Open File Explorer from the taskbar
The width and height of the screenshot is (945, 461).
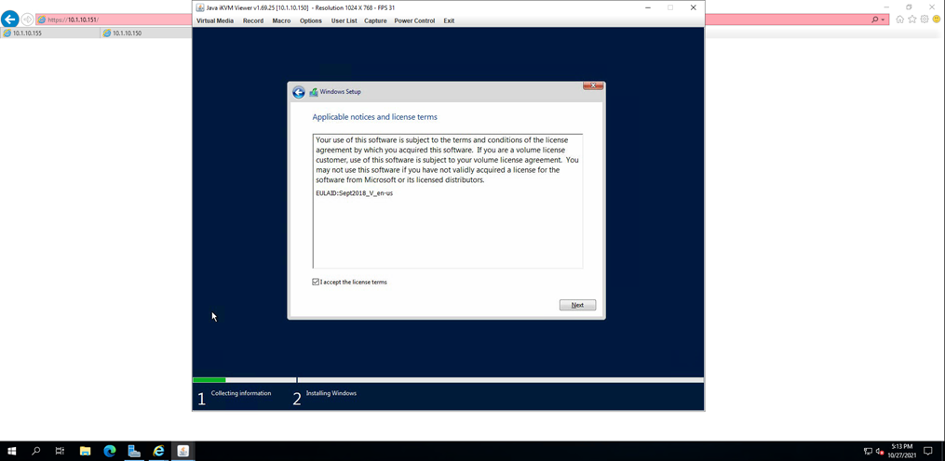coord(85,451)
